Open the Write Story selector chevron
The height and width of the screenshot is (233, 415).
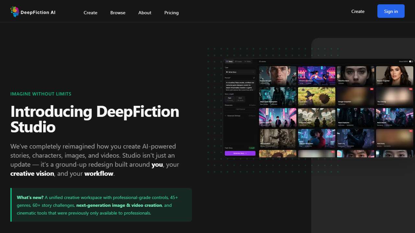(253, 72)
